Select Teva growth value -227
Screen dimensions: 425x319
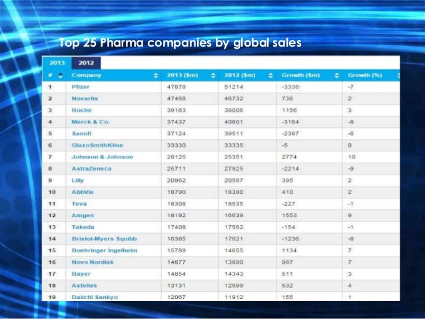click(x=288, y=204)
